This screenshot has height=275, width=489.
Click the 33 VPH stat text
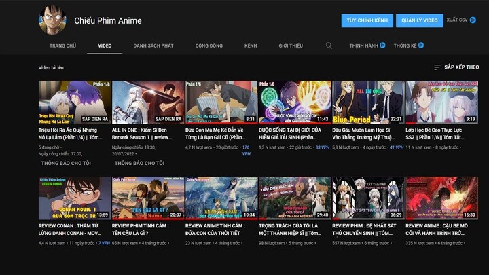pos(323,147)
